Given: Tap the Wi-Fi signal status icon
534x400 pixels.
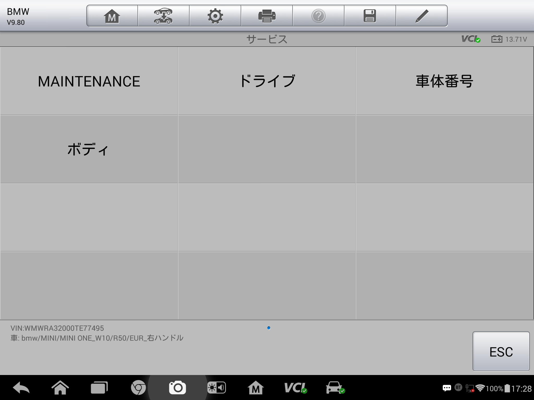Looking at the screenshot, I should coord(480,388).
